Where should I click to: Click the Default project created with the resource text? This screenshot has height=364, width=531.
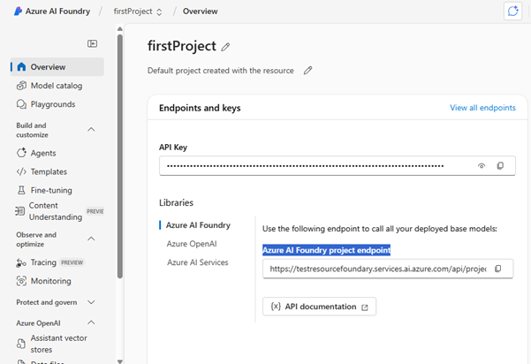(x=221, y=71)
